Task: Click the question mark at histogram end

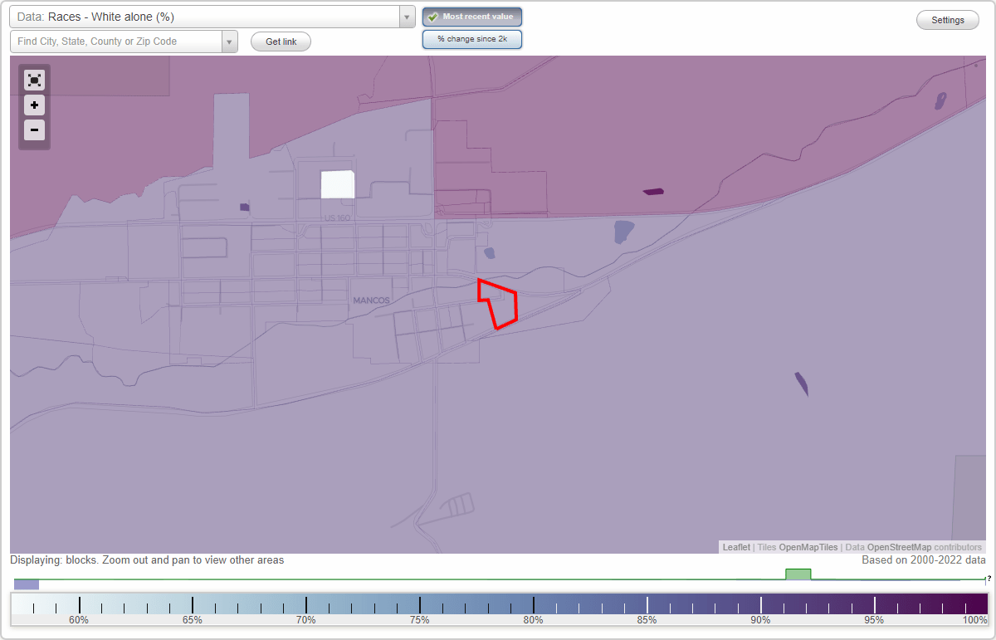Action: point(989,579)
